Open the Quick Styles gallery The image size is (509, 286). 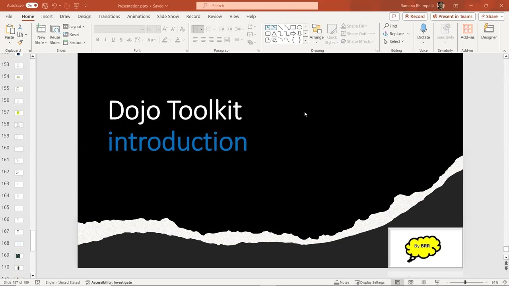coord(332,34)
